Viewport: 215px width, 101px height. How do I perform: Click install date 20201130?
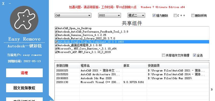(62, 82)
